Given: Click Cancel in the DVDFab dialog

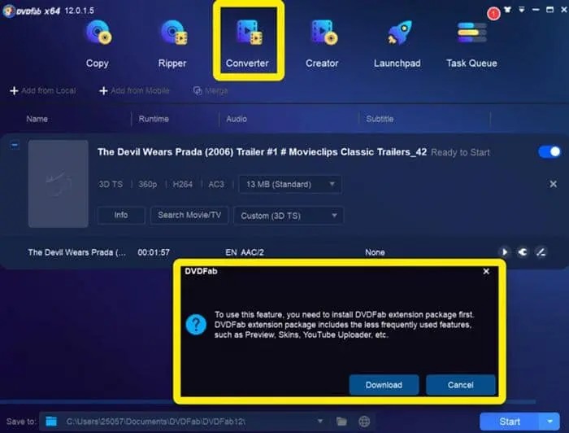Looking at the screenshot, I should (461, 385).
